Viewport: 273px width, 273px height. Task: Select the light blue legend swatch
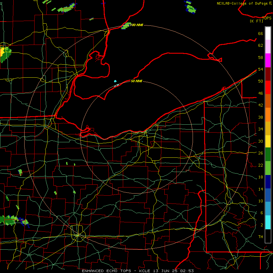268,209
